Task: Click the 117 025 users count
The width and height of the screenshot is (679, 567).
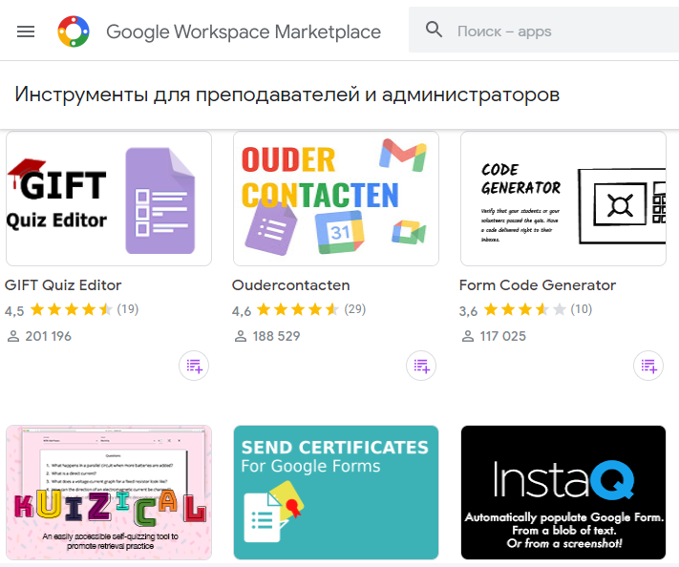Action: 502,336
